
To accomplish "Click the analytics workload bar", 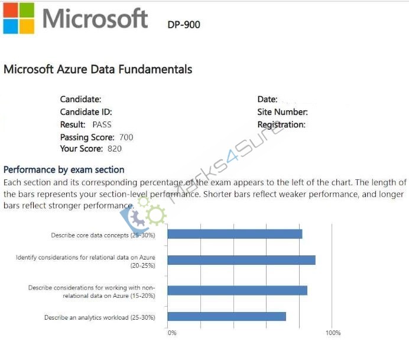I will 227,317.
